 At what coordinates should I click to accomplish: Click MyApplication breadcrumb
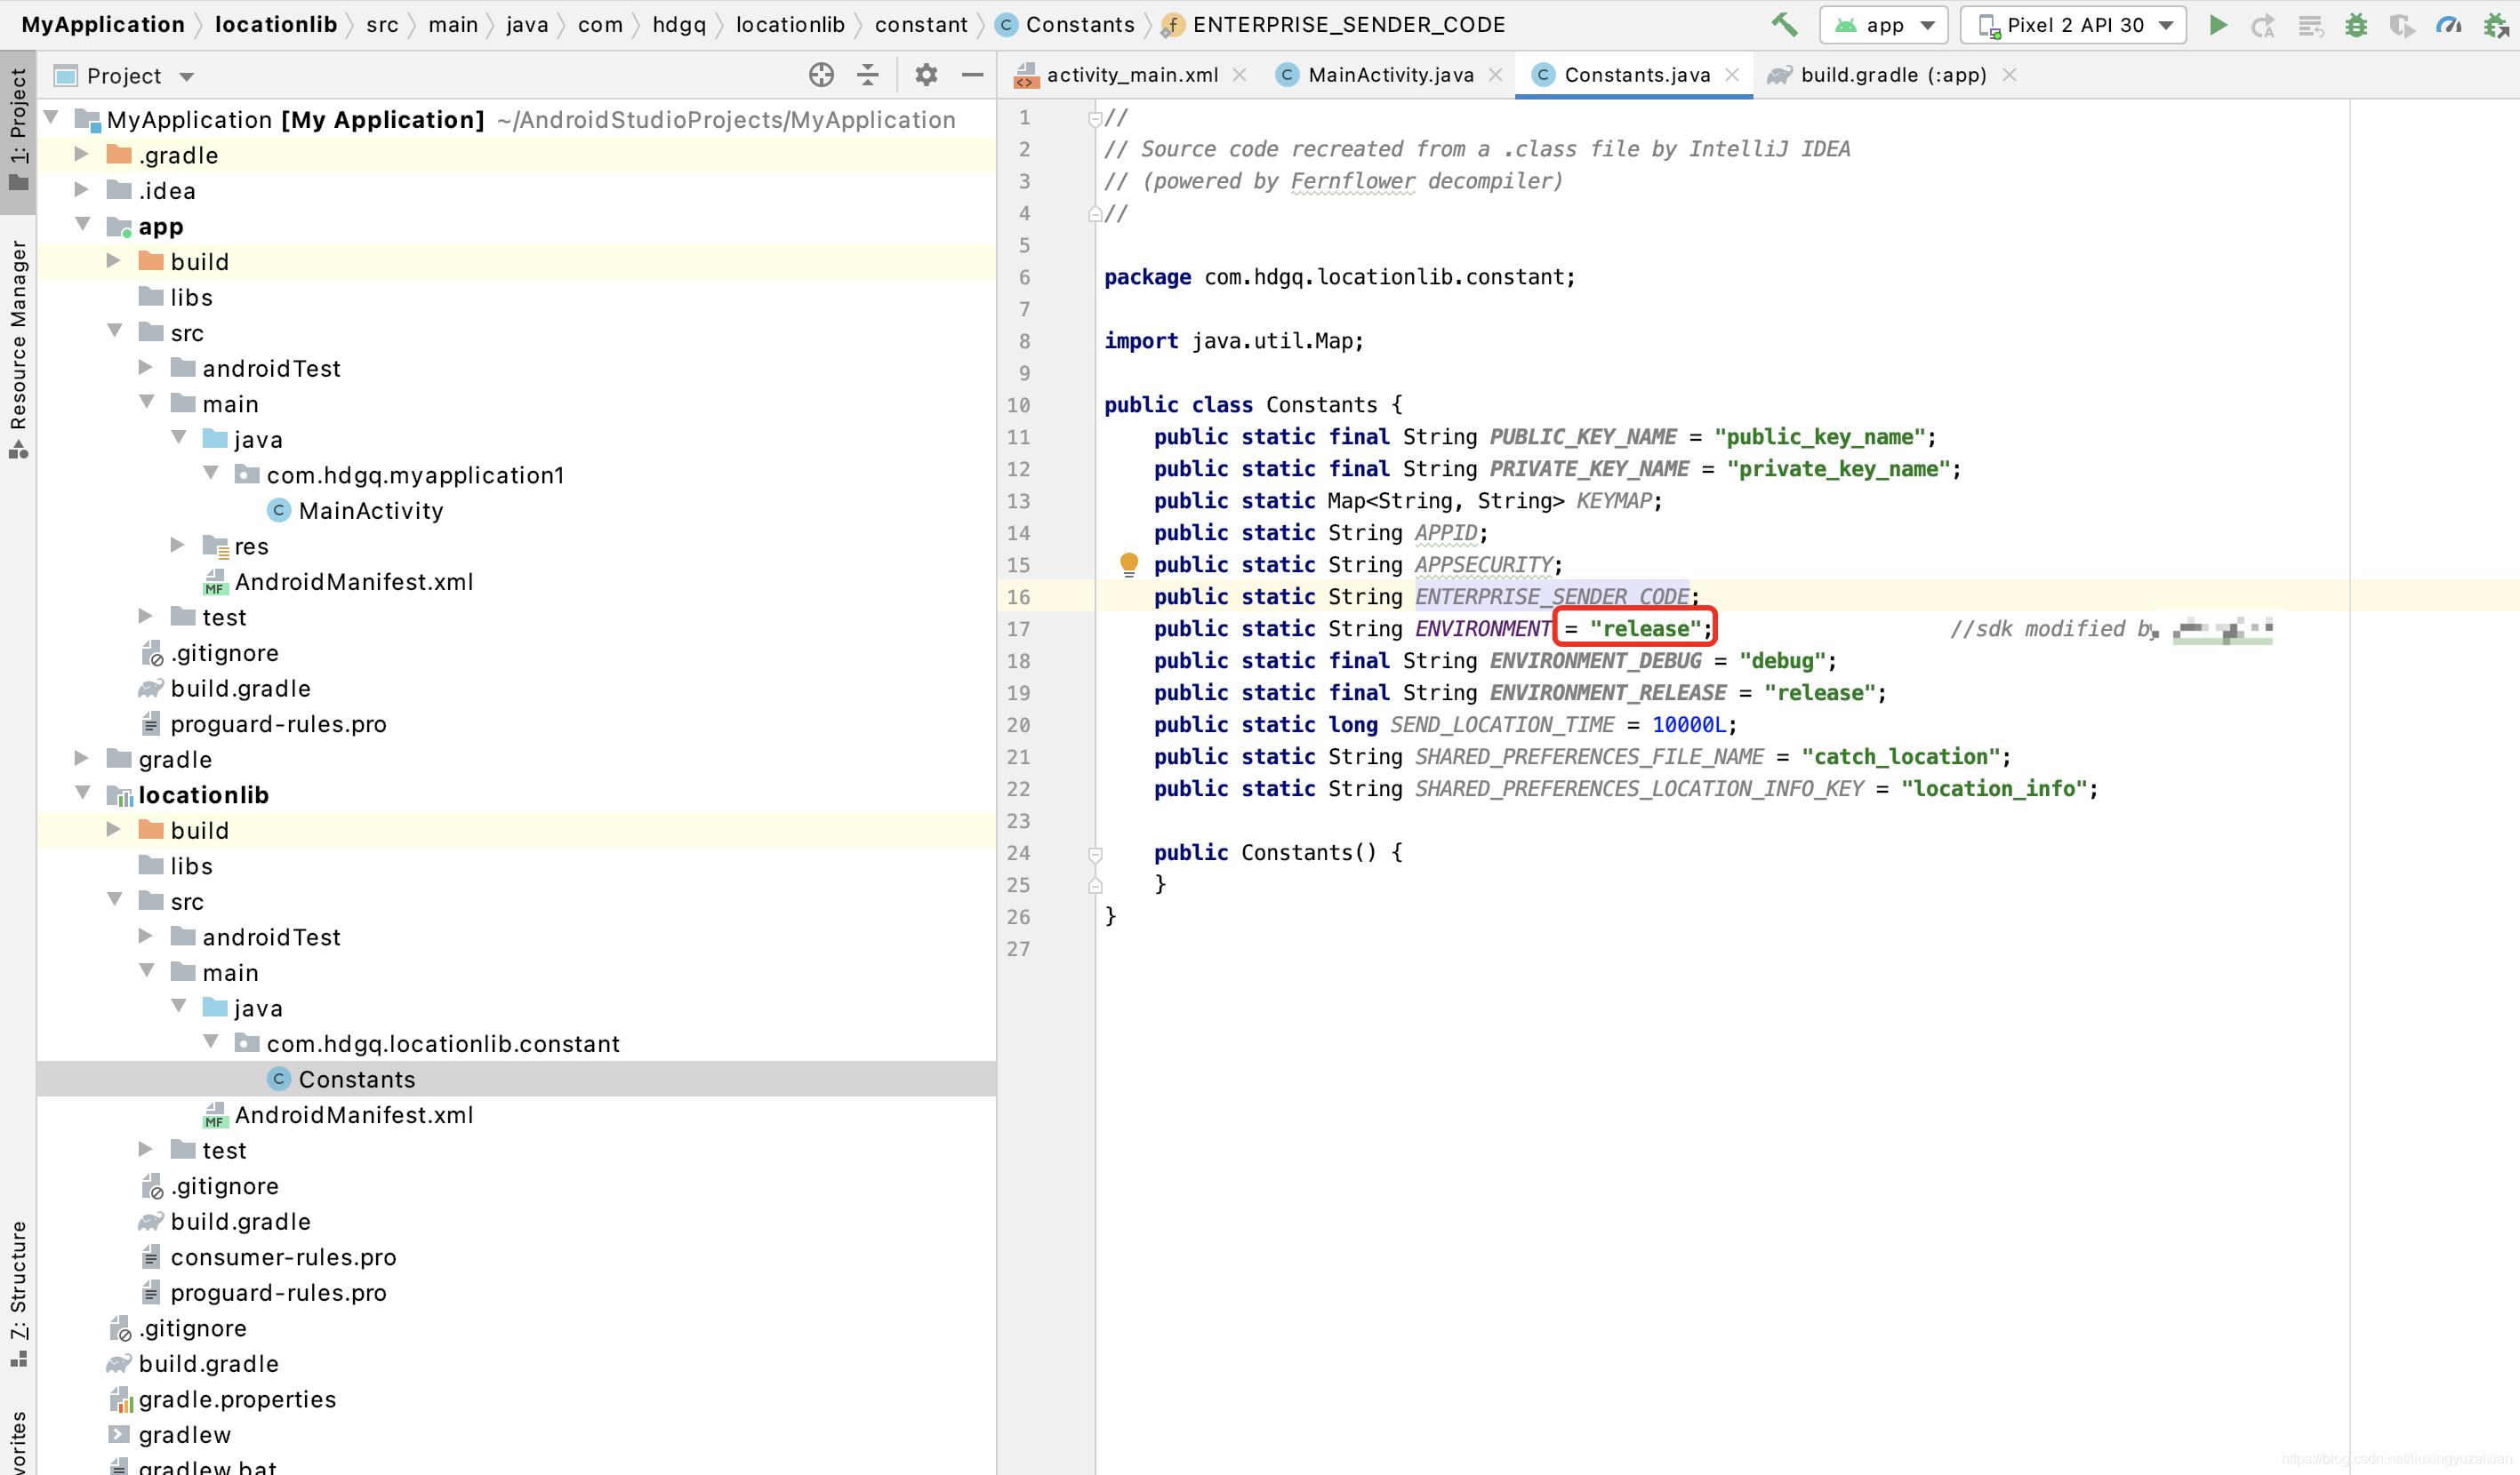click(x=103, y=25)
